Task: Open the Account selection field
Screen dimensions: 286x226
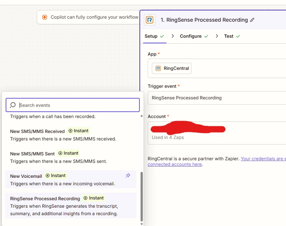Action: pos(217,133)
